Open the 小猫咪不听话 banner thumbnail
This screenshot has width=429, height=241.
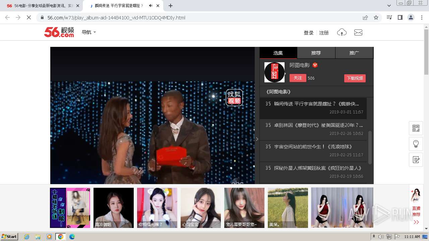(70, 208)
